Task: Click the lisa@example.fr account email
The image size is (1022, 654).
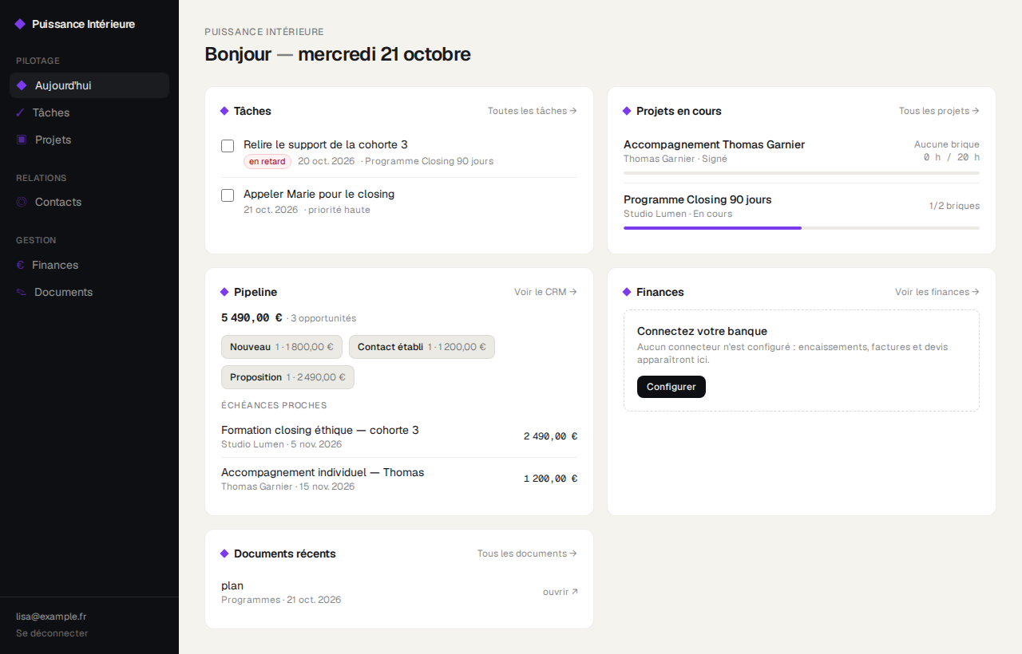Action: tap(51, 617)
